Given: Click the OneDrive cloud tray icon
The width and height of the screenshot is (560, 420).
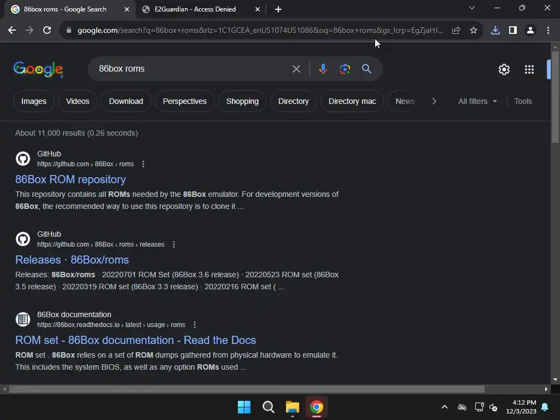Looking at the screenshot, I should click(462, 407).
